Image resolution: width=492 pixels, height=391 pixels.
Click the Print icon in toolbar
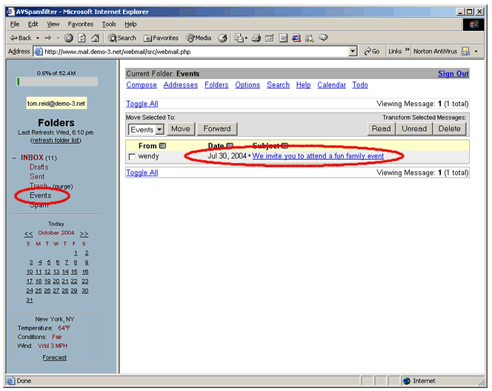pos(256,38)
